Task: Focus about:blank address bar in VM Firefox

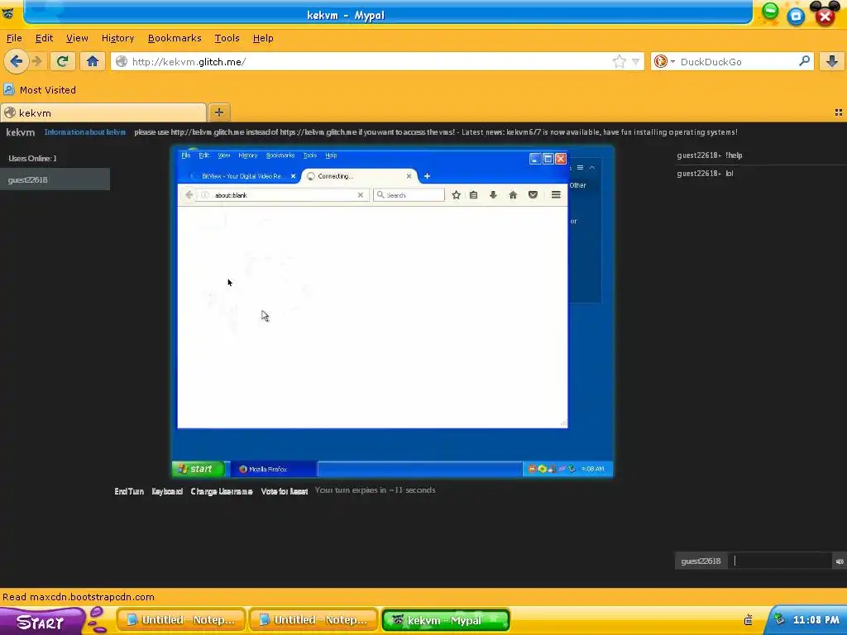Action: tap(284, 195)
